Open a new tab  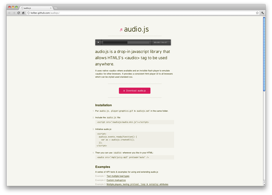pos(56,8)
